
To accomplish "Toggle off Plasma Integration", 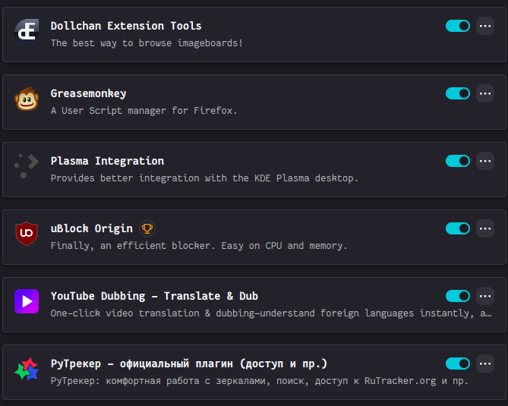I will tap(458, 161).
